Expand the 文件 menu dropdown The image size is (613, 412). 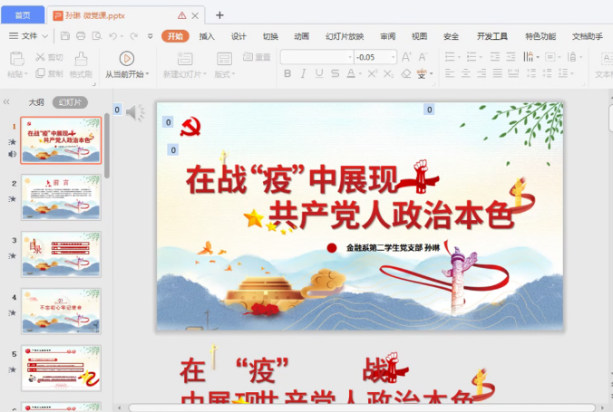[x=45, y=35]
